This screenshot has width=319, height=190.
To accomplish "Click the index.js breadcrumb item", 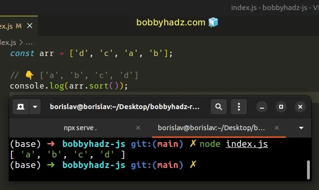I will pos(8,43).
